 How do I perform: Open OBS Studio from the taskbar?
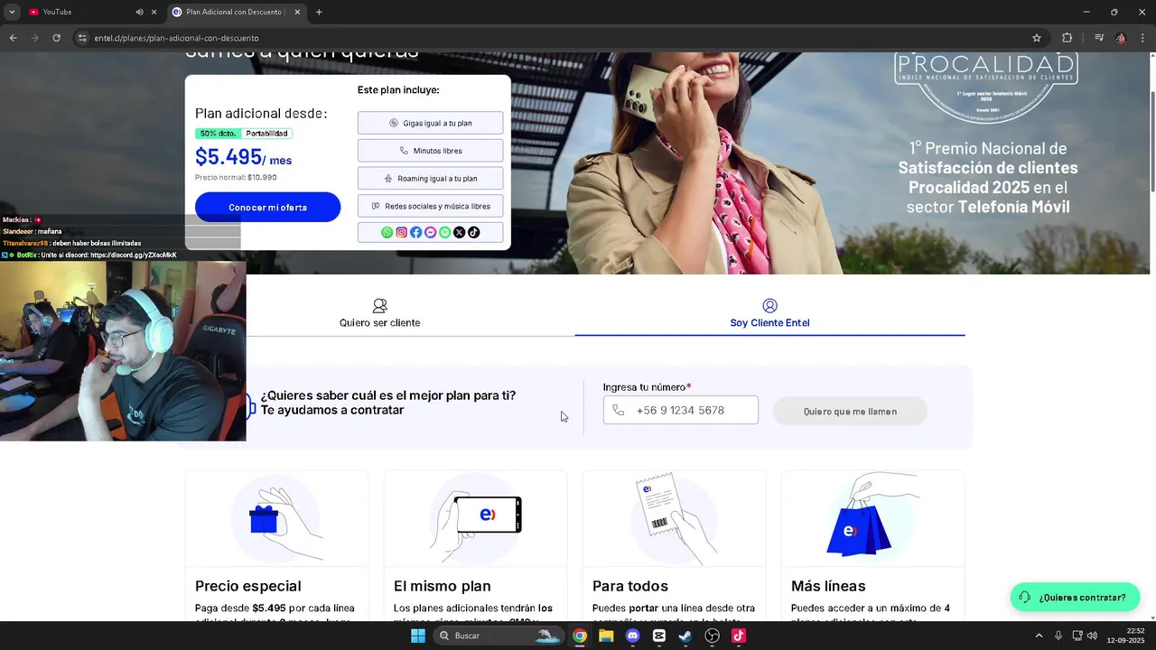point(713,636)
